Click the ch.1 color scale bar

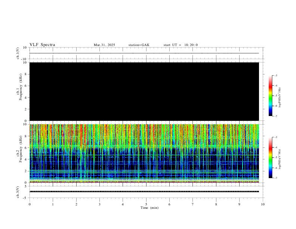tap(271, 96)
